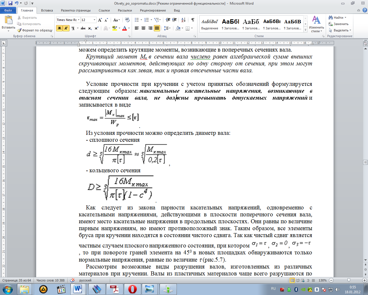This screenshot has height=295, width=368.
Task: Shrink the font size
Action: click(106, 20)
